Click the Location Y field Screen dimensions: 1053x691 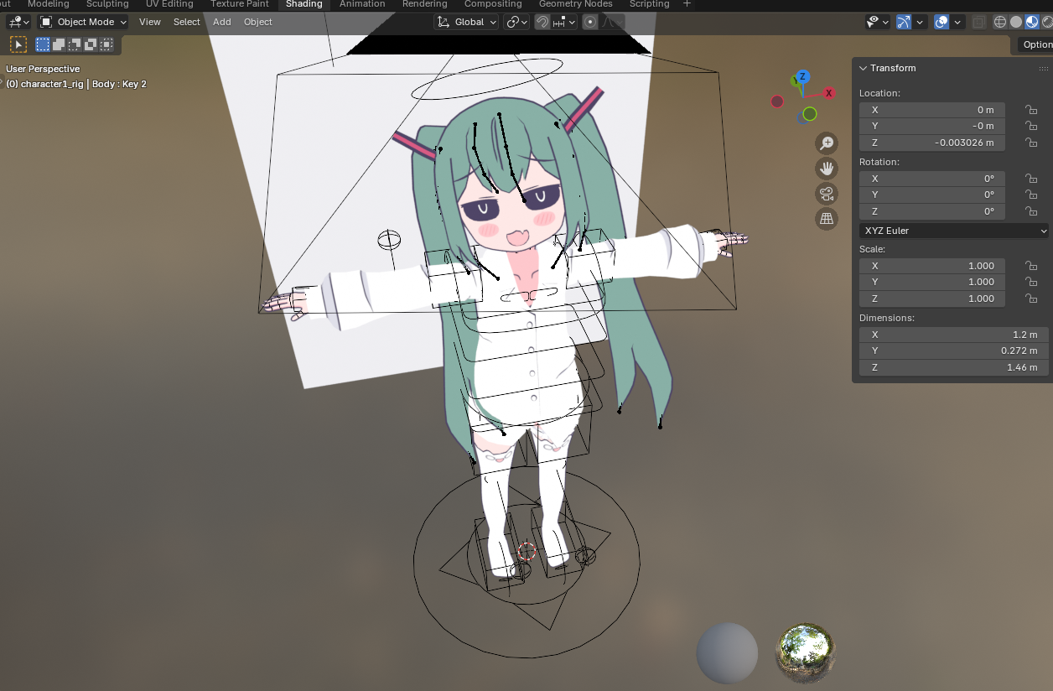click(931, 126)
